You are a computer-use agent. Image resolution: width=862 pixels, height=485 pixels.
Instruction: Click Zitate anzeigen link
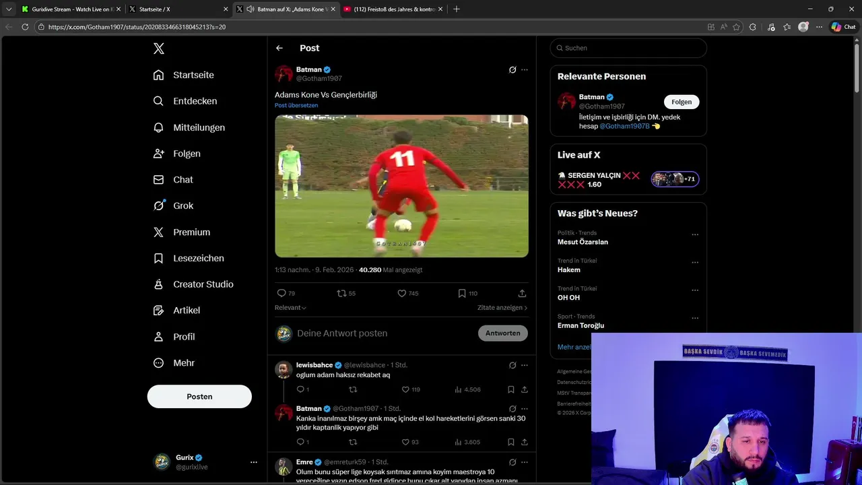coord(502,308)
